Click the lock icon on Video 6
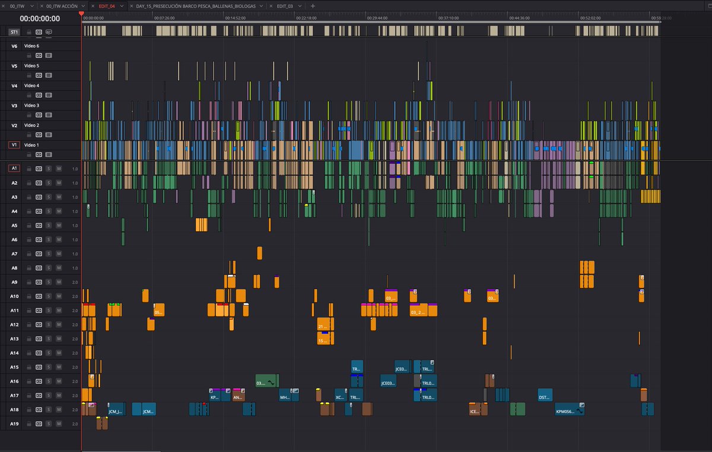 pos(28,55)
